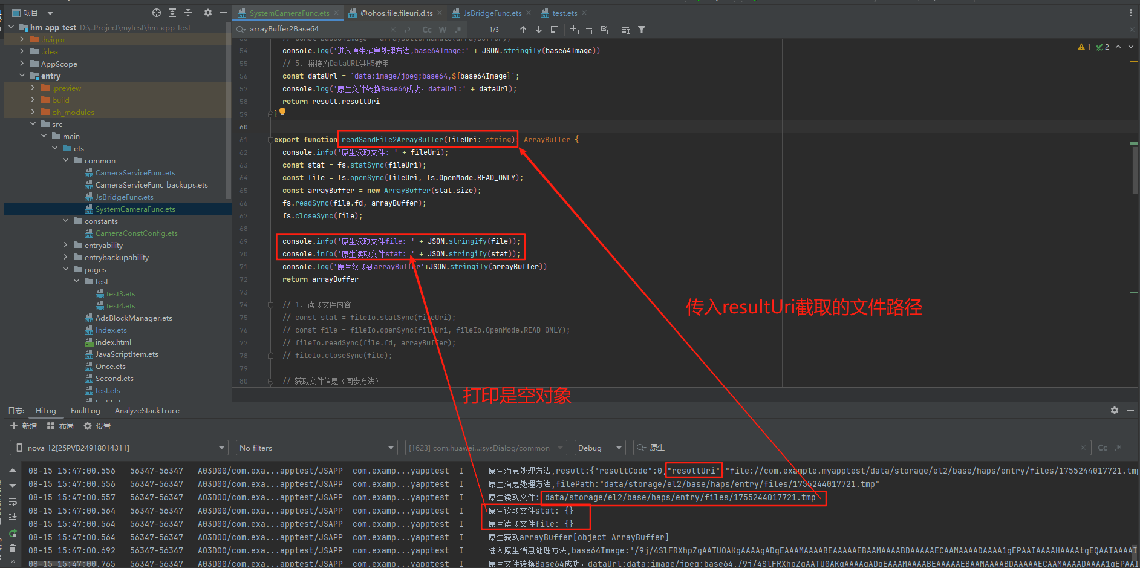Expand the entryability folder

tap(65, 245)
